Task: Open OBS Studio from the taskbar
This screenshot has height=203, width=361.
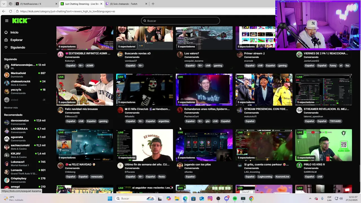Action: click(218, 198)
